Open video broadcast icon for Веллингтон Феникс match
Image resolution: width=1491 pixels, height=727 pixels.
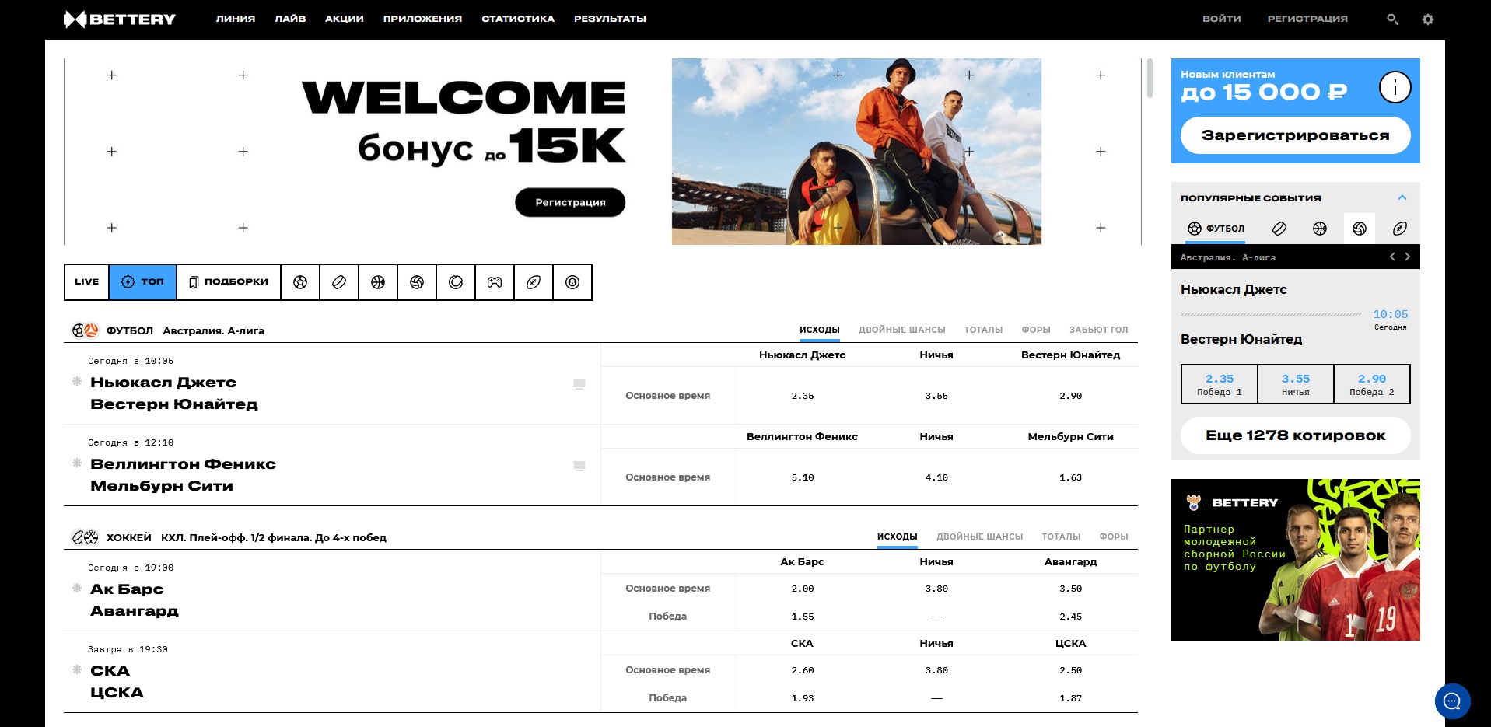point(579,466)
